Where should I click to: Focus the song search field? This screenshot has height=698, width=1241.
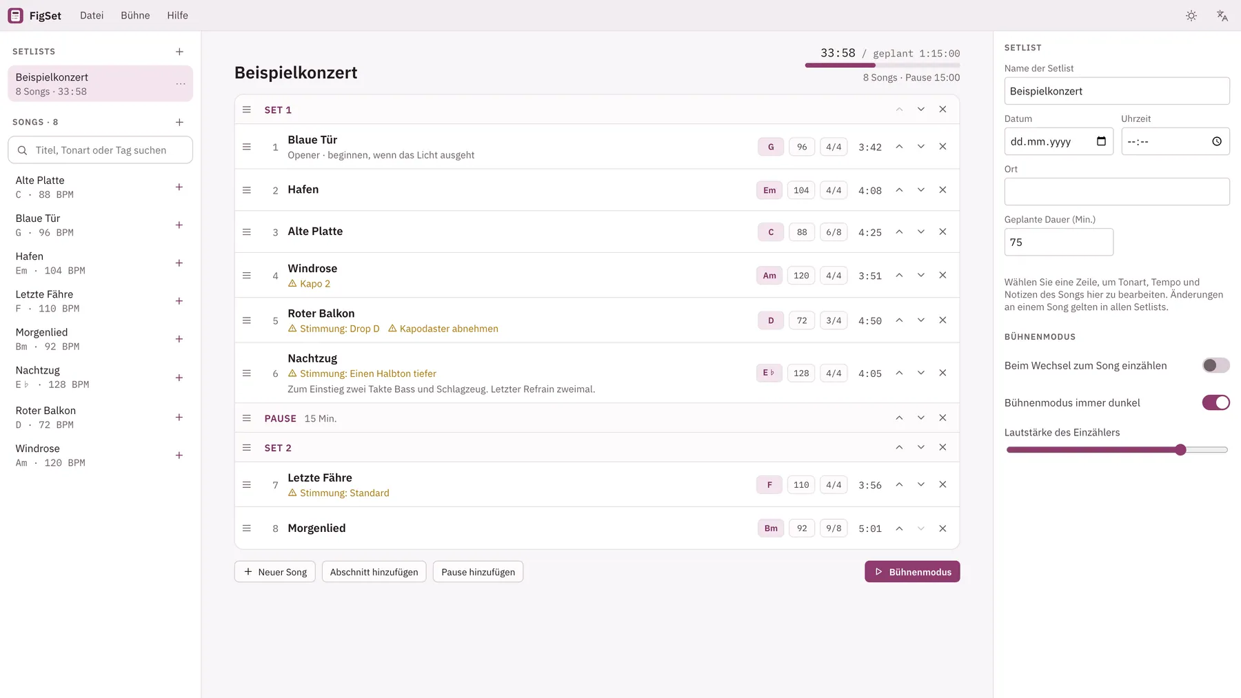click(x=100, y=150)
